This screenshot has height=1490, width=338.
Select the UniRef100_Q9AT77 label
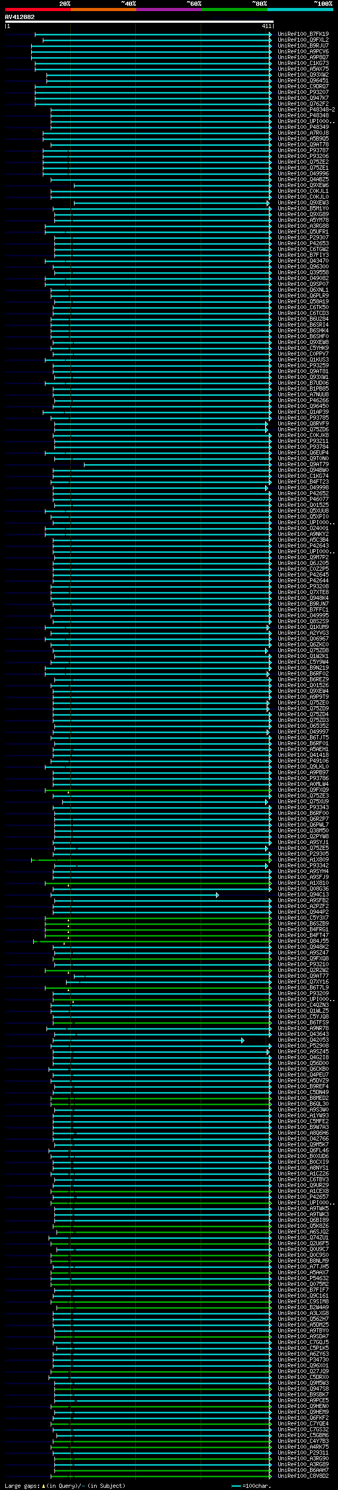click(303, 976)
